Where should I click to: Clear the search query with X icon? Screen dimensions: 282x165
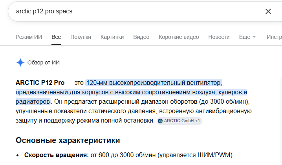tap(268, 11)
